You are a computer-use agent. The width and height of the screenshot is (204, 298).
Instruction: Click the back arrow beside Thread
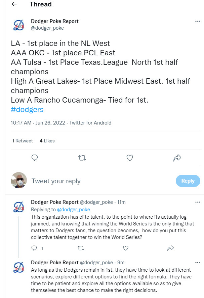click(14, 4)
